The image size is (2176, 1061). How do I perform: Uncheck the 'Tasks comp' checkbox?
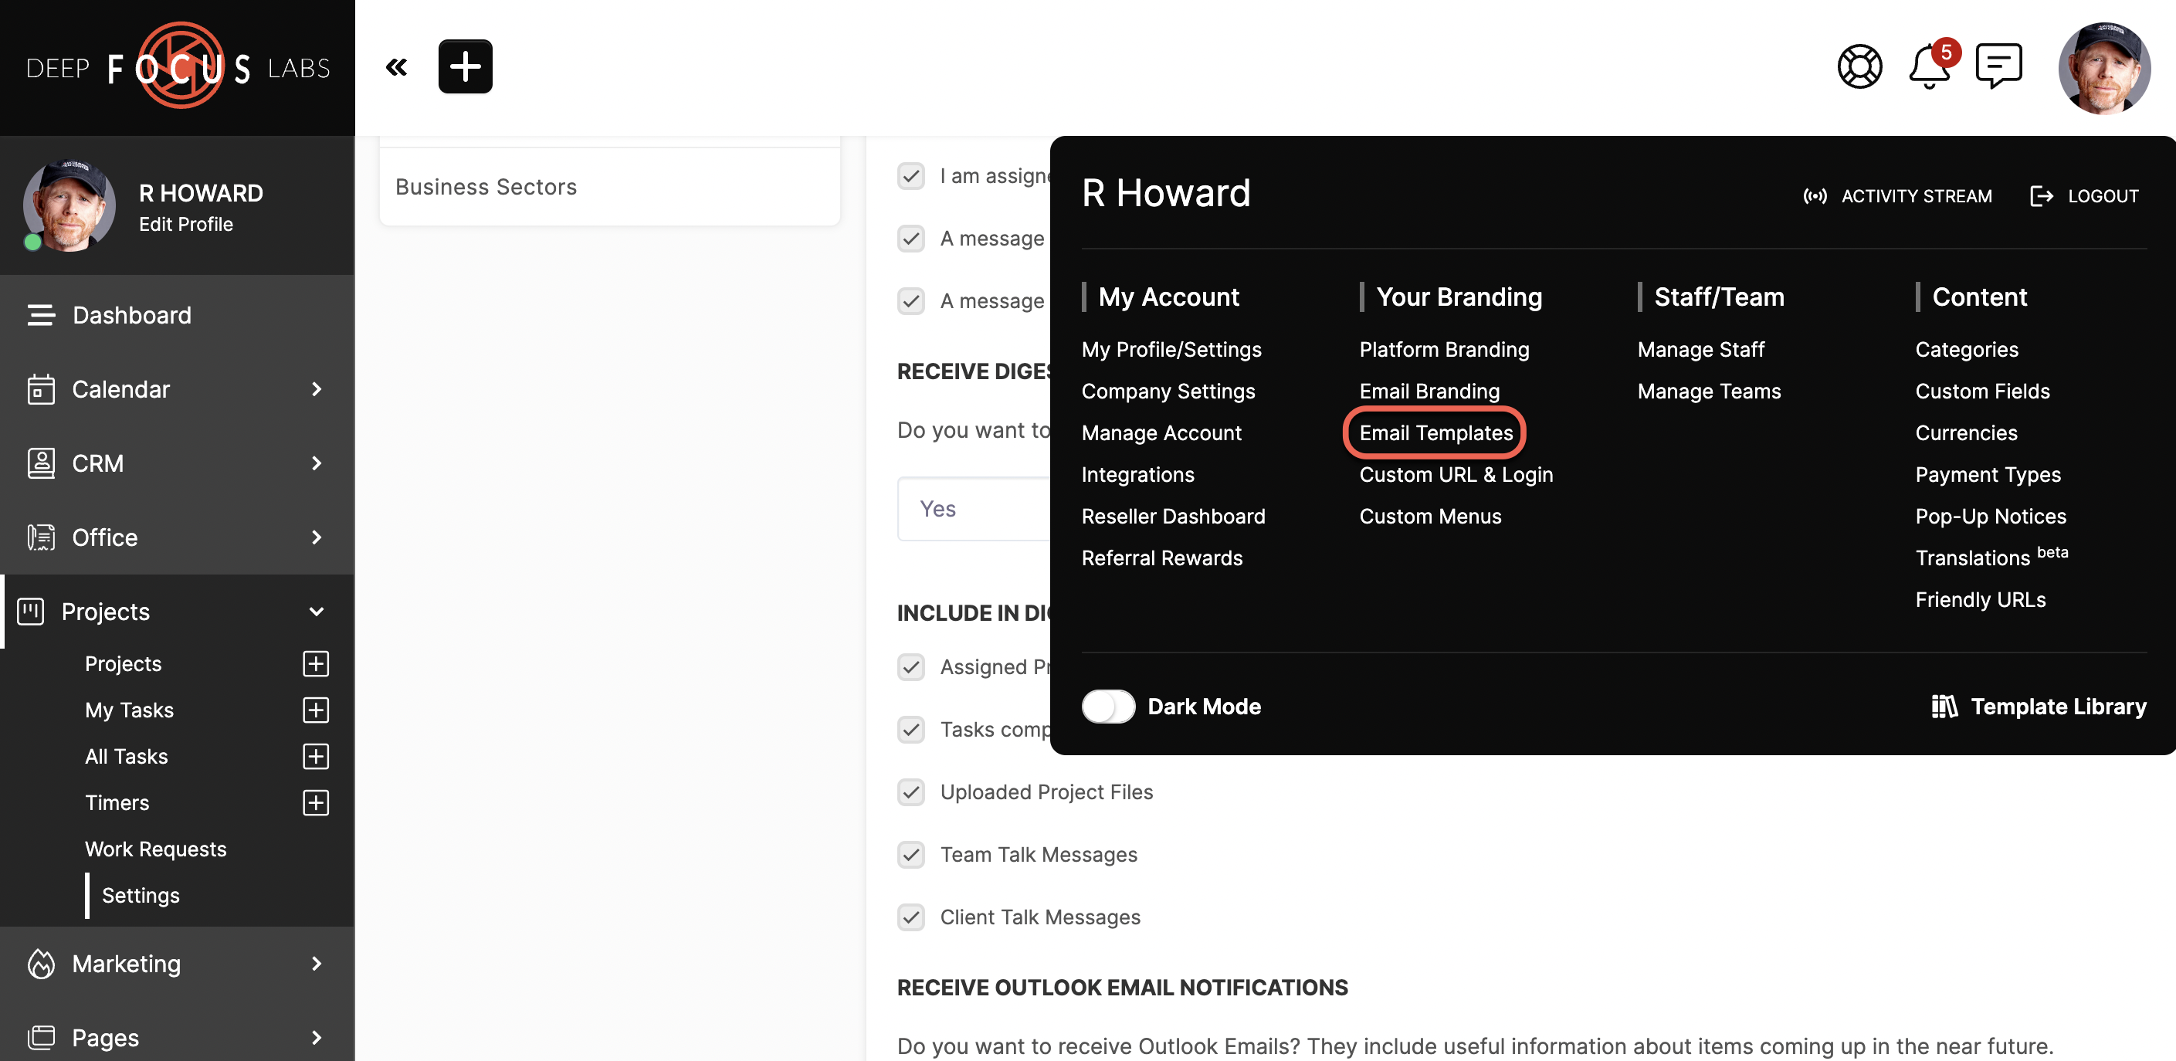point(910,729)
